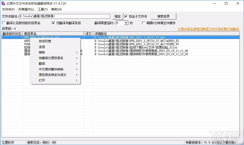Open the 列表操作(L) menu
Viewport: 244px width, 145px height.
pyautogui.click(x=26, y=9)
